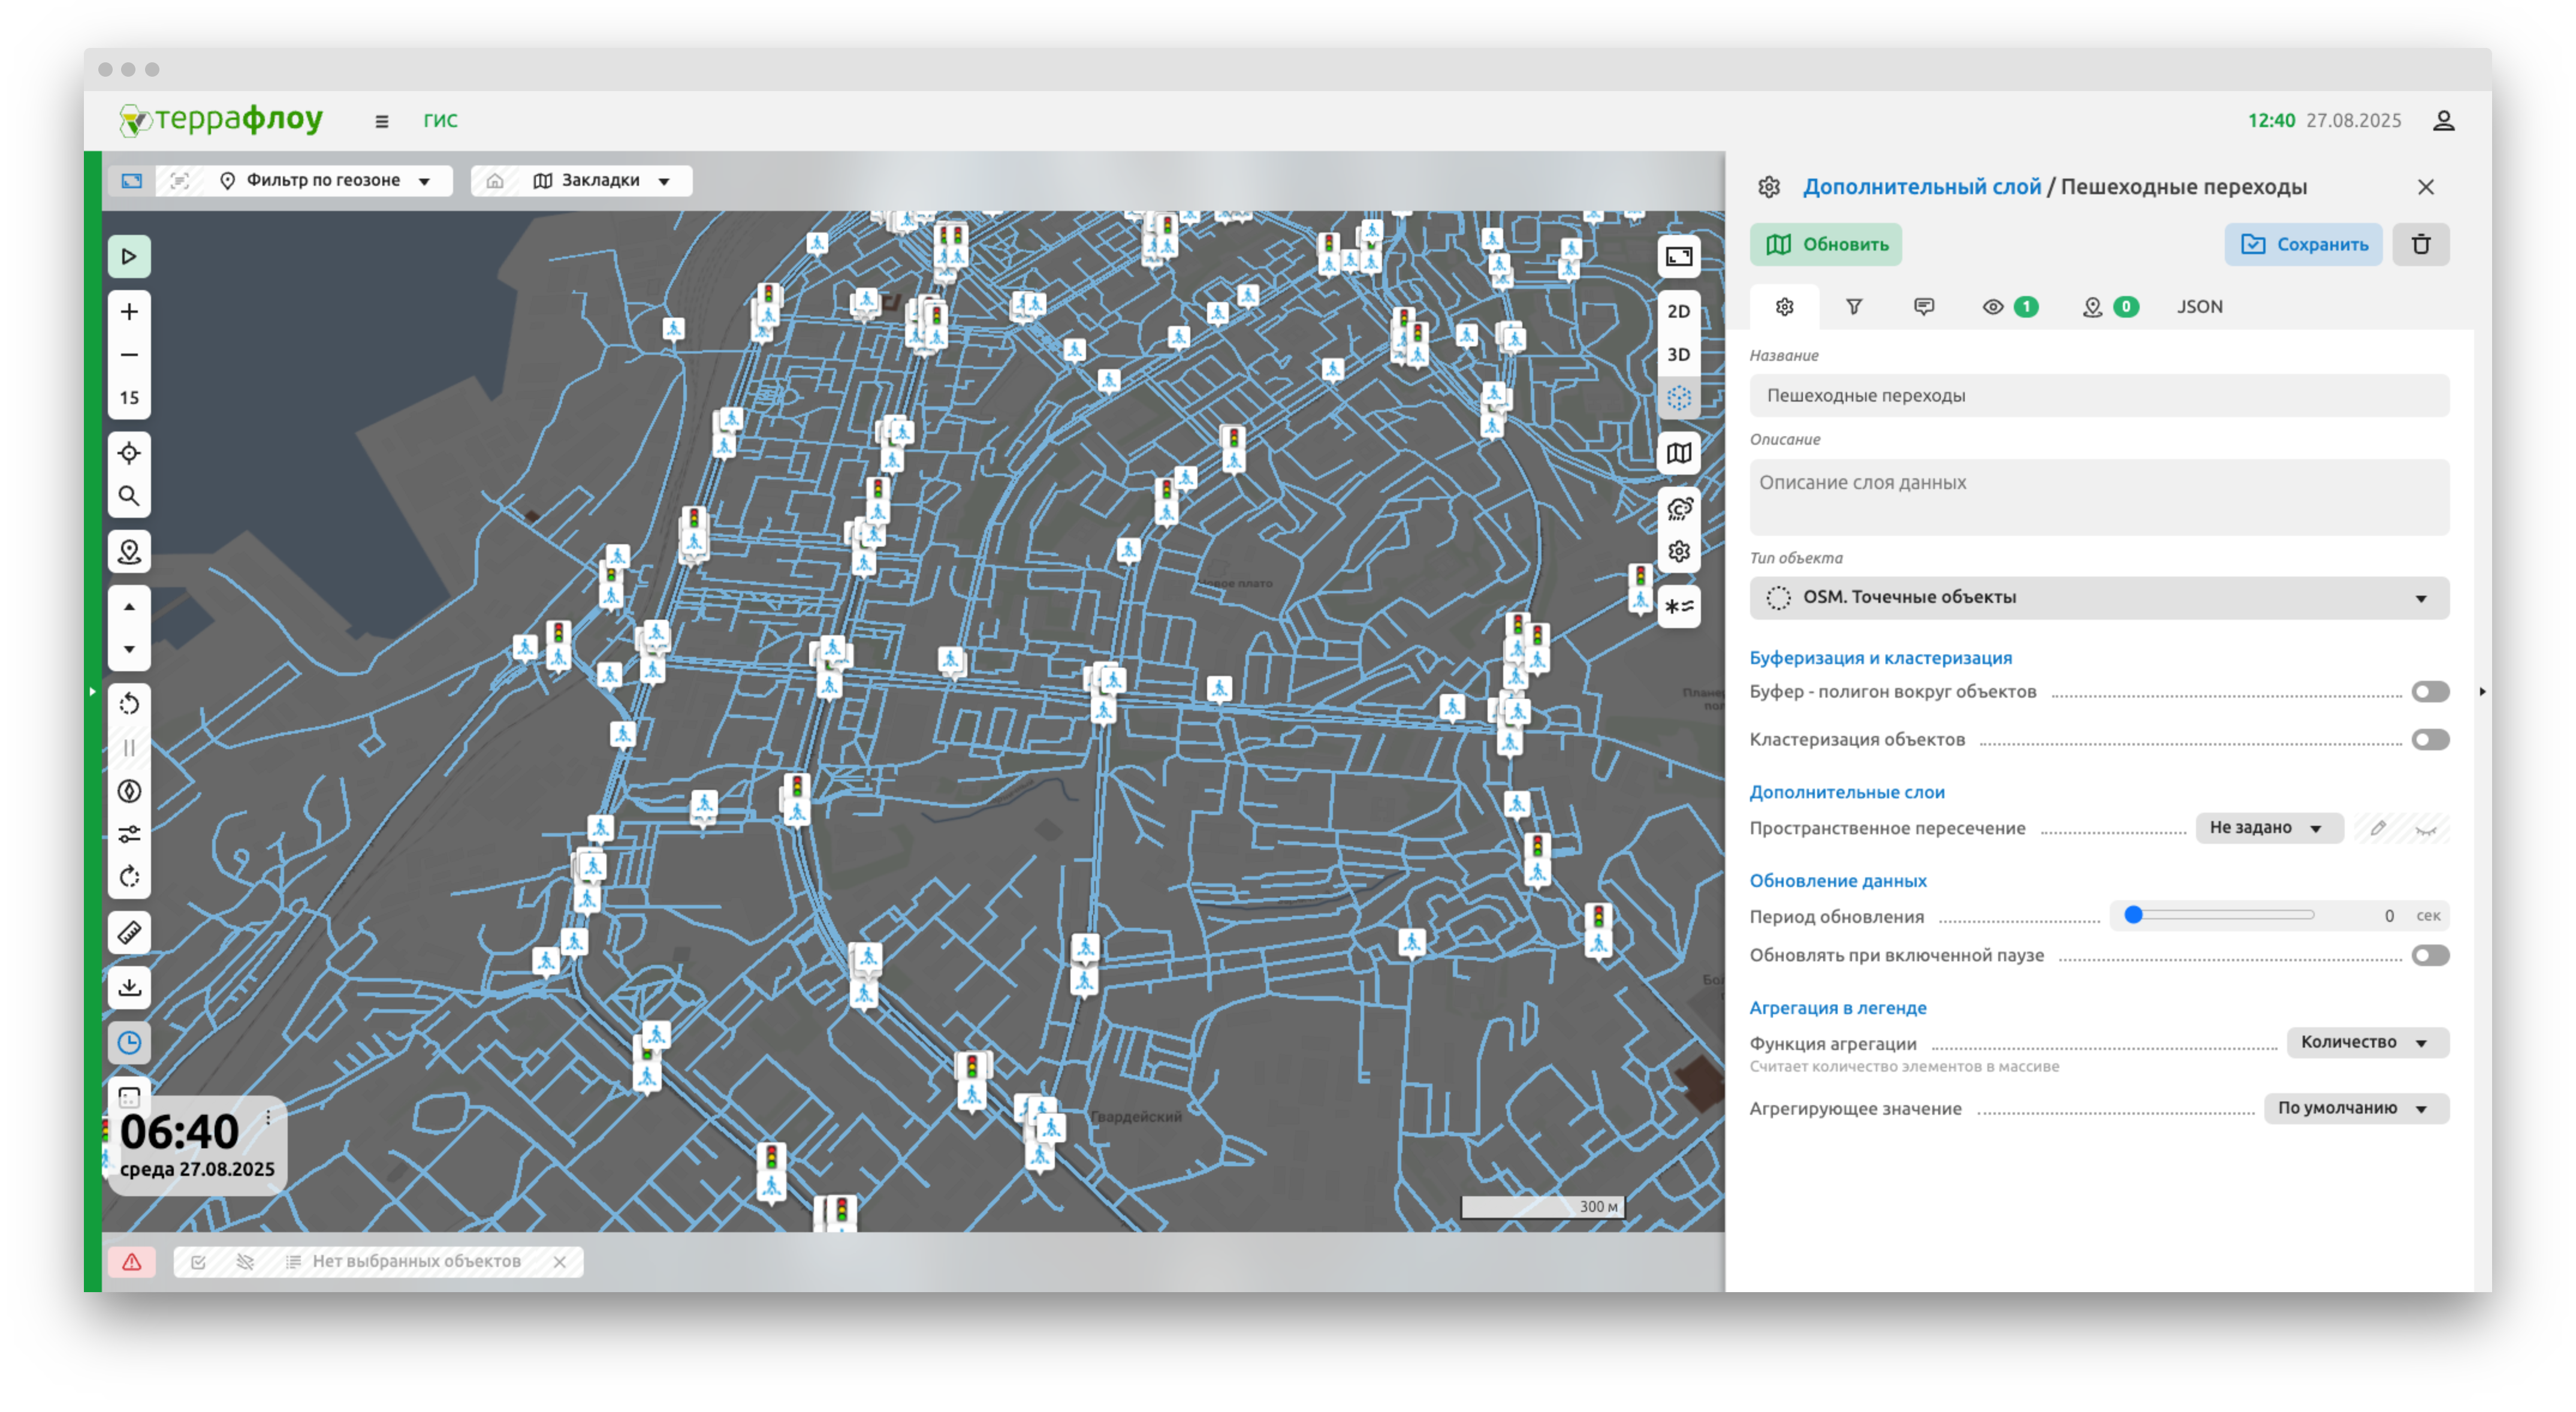Expand the Тип объекта OSM. Точечные объекты dropdown
The height and width of the screenshot is (1412, 2576).
[2099, 598]
